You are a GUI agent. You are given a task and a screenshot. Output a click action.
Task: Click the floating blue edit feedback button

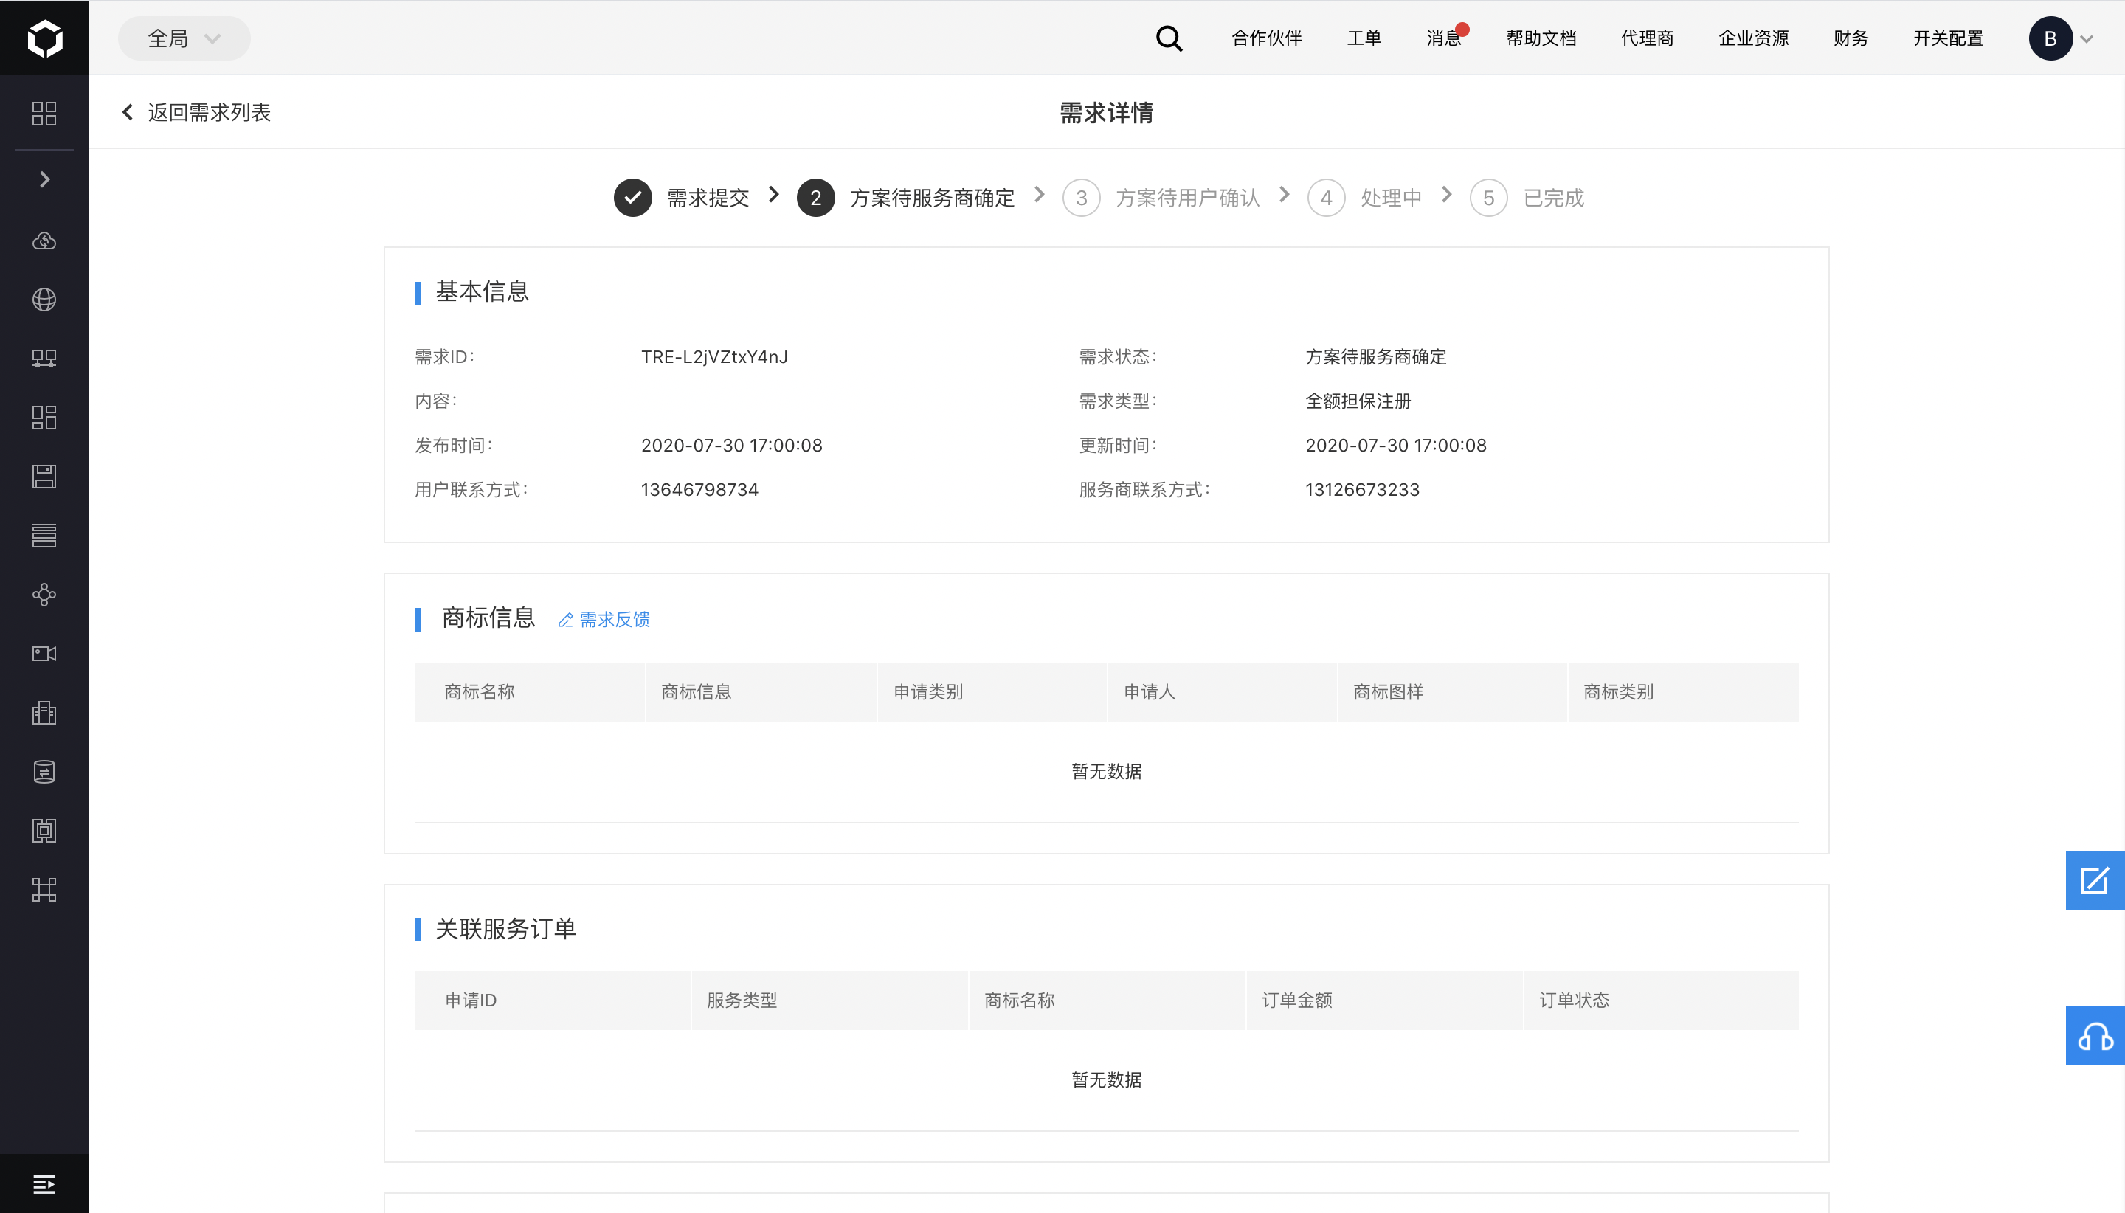pyautogui.click(x=2094, y=880)
